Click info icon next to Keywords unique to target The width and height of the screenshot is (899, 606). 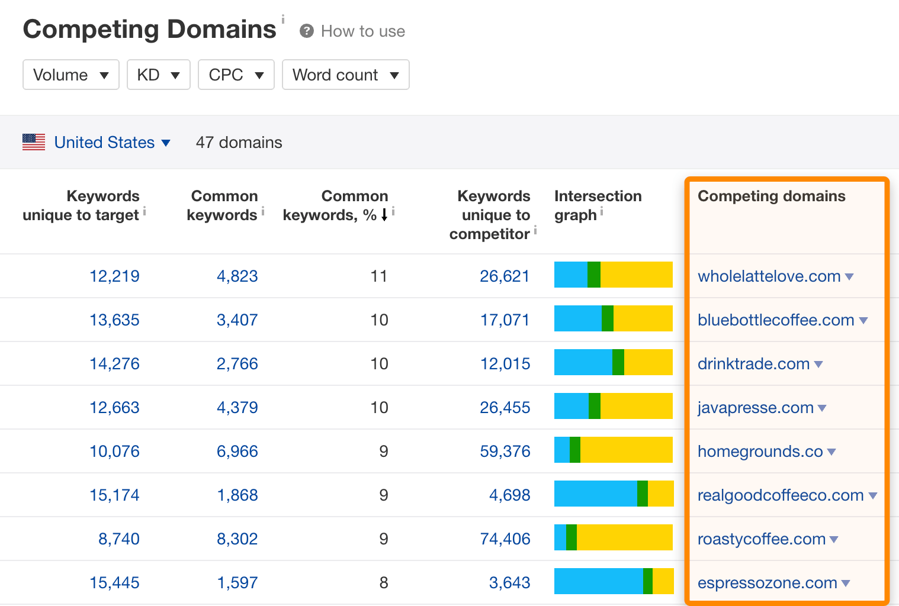pyautogui.click(x=145, y=211)
